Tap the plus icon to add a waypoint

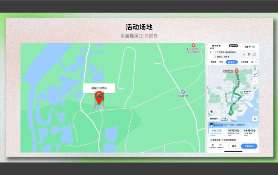pyautogui.click(x=244, y=54)
